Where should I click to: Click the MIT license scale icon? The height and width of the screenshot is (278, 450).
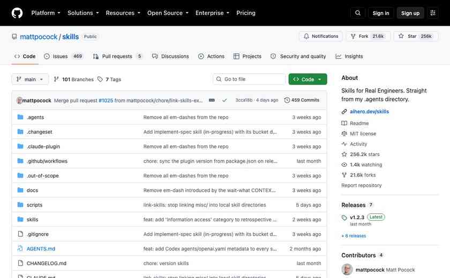tap(344, 134)
